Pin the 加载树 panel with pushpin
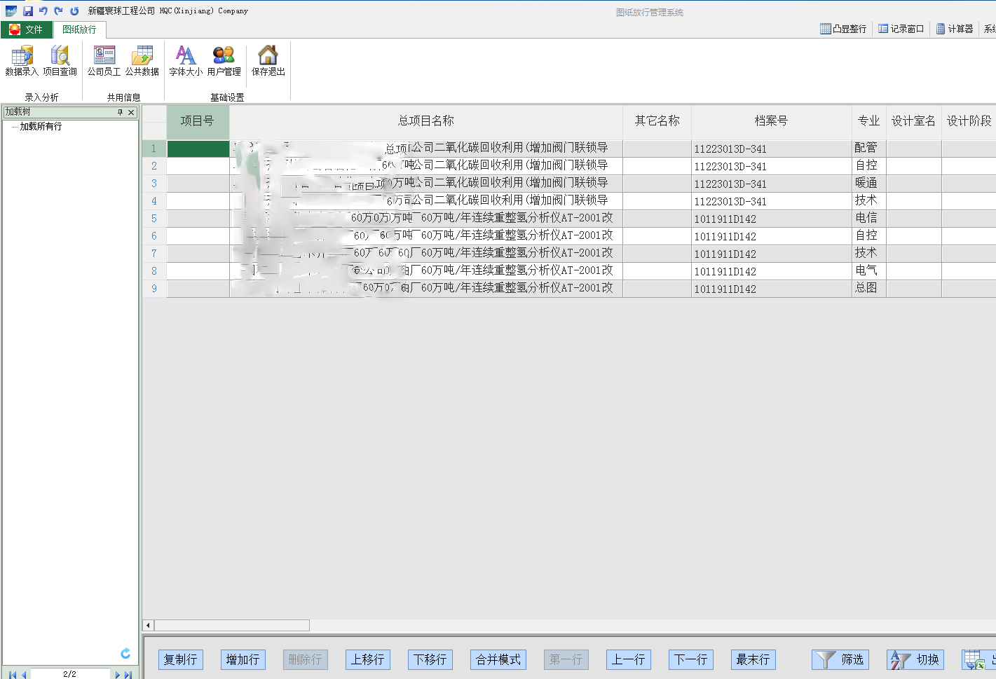996x679 pixels. (120, 112)
